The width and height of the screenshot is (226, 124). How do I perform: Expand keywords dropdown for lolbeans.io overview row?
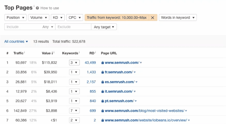tap(74, 120)
